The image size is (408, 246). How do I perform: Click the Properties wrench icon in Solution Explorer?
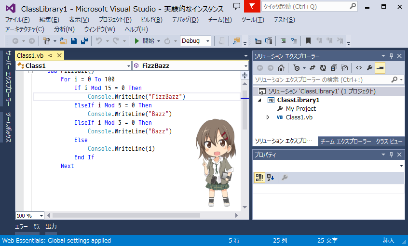(369, 68)
